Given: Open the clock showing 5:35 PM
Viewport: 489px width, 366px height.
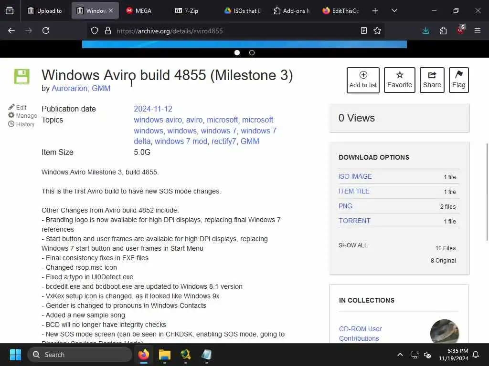Looking at the screenshot, I should tap(454, 355).
